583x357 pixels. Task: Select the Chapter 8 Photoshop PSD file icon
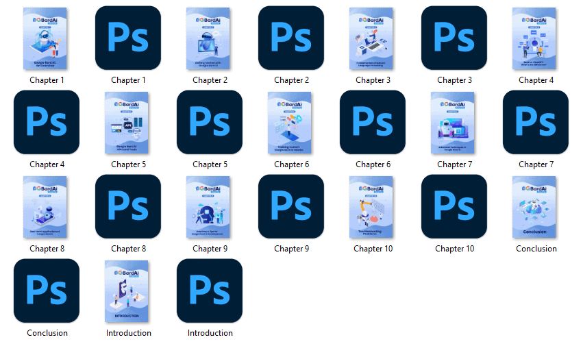coord(128,206)
